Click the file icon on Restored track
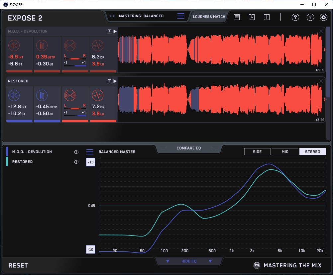Image resolution: width=333 pixels, height=275 pixels. (x=109, y=81)
